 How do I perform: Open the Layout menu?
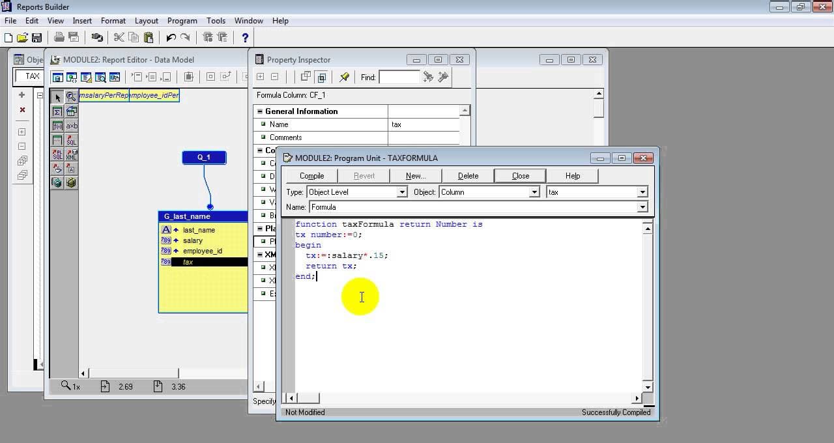[146, 21]
